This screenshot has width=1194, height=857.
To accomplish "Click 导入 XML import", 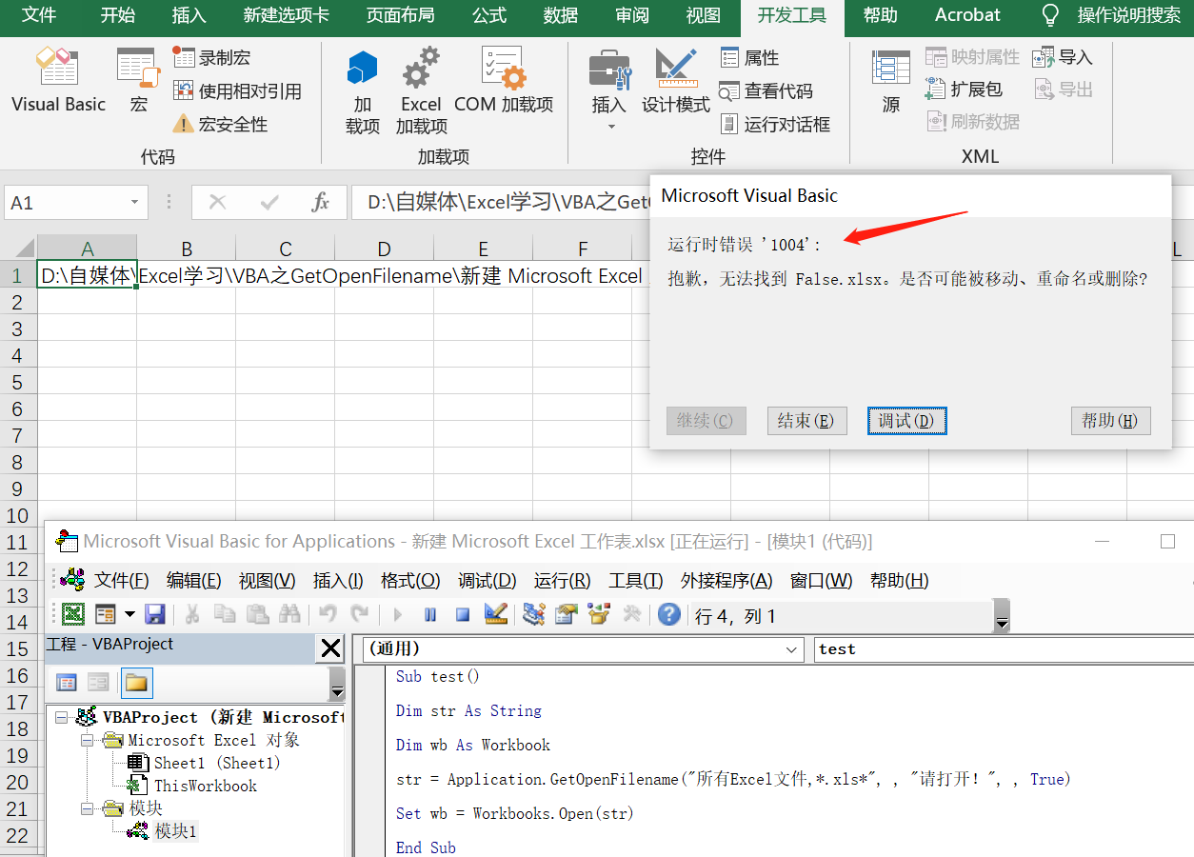I will [x=1063, y=57].
